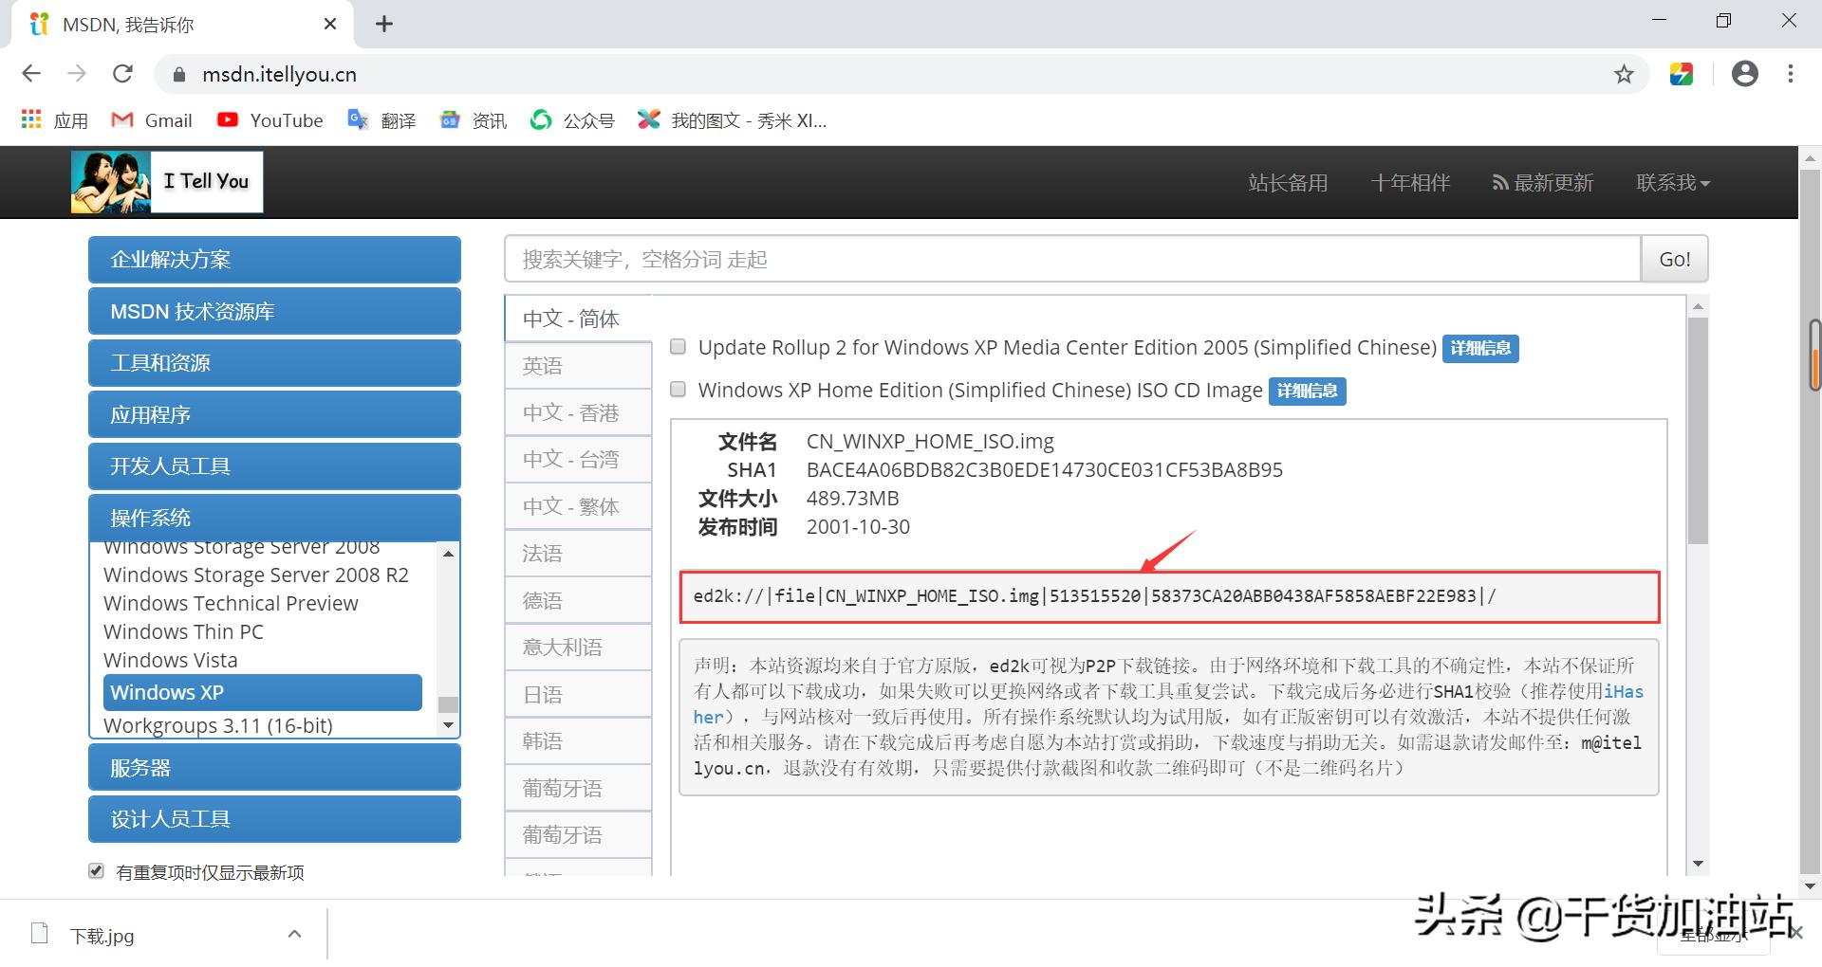Open Chrome's three-dot menu
The height and width of the screenshot is (967, 1822).
point(1791,74)
